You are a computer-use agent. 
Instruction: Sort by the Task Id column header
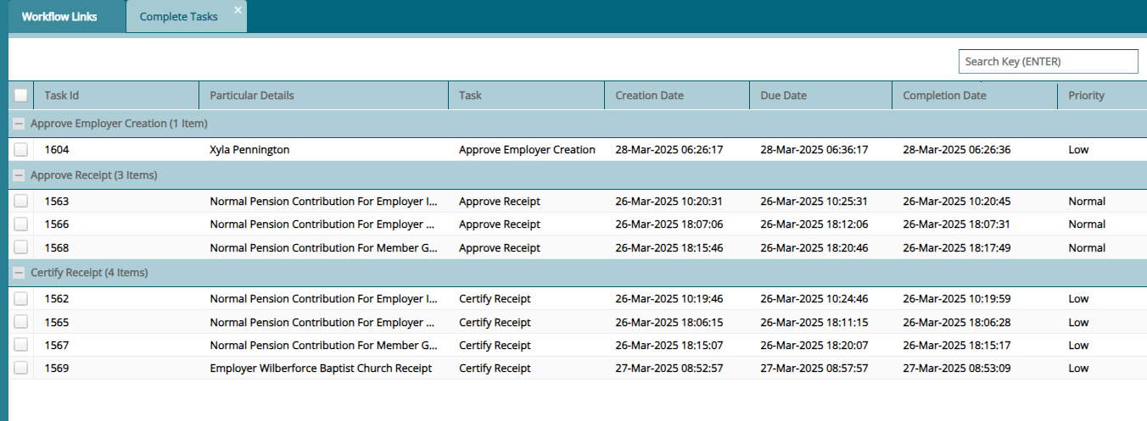(62, 96)
